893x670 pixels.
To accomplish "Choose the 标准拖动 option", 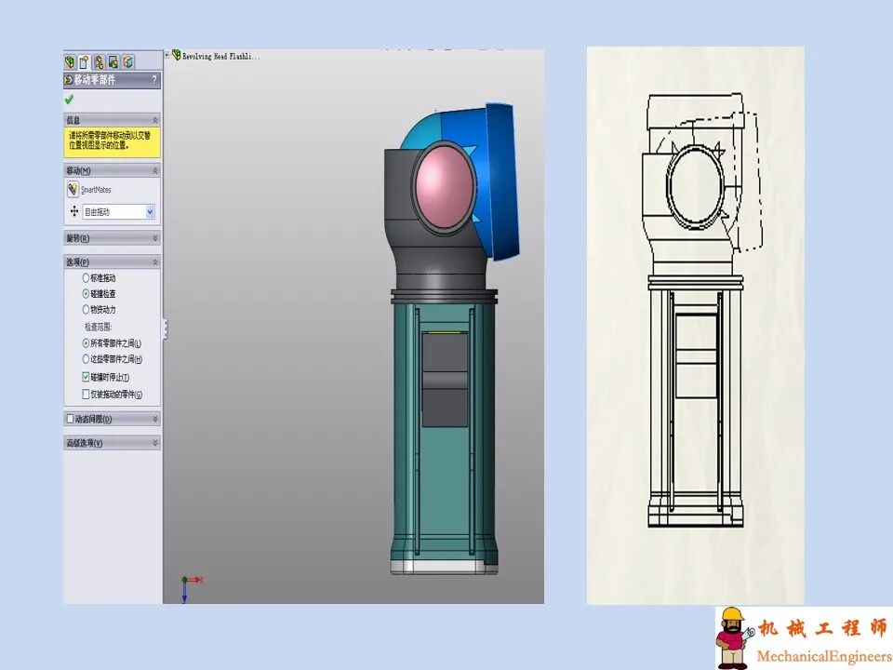I will [x=86, y=278].
